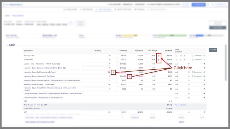Toggle Show Customer for the Balance of Materials row
The height and width of the screenshot is (129, 230).
[176, 68]
